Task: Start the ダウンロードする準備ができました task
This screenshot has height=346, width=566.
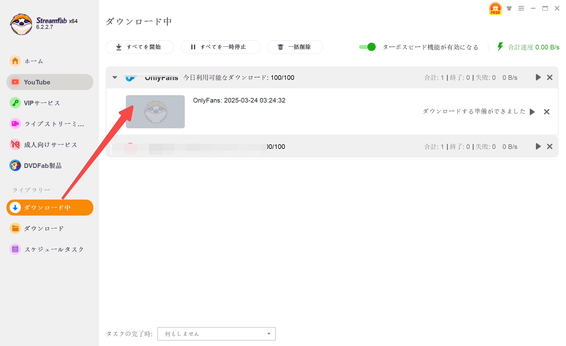Action: (x=532, y=112)
